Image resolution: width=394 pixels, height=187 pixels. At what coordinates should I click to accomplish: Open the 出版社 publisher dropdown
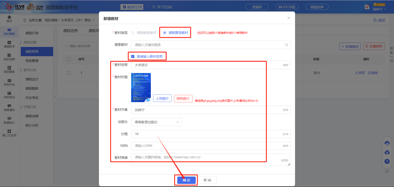pos(156,122)
